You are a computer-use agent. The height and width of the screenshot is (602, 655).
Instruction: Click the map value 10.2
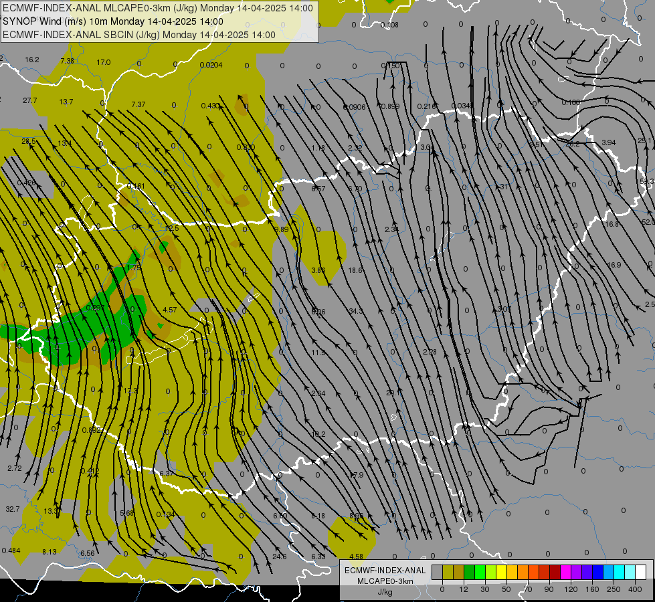(318, 434)
